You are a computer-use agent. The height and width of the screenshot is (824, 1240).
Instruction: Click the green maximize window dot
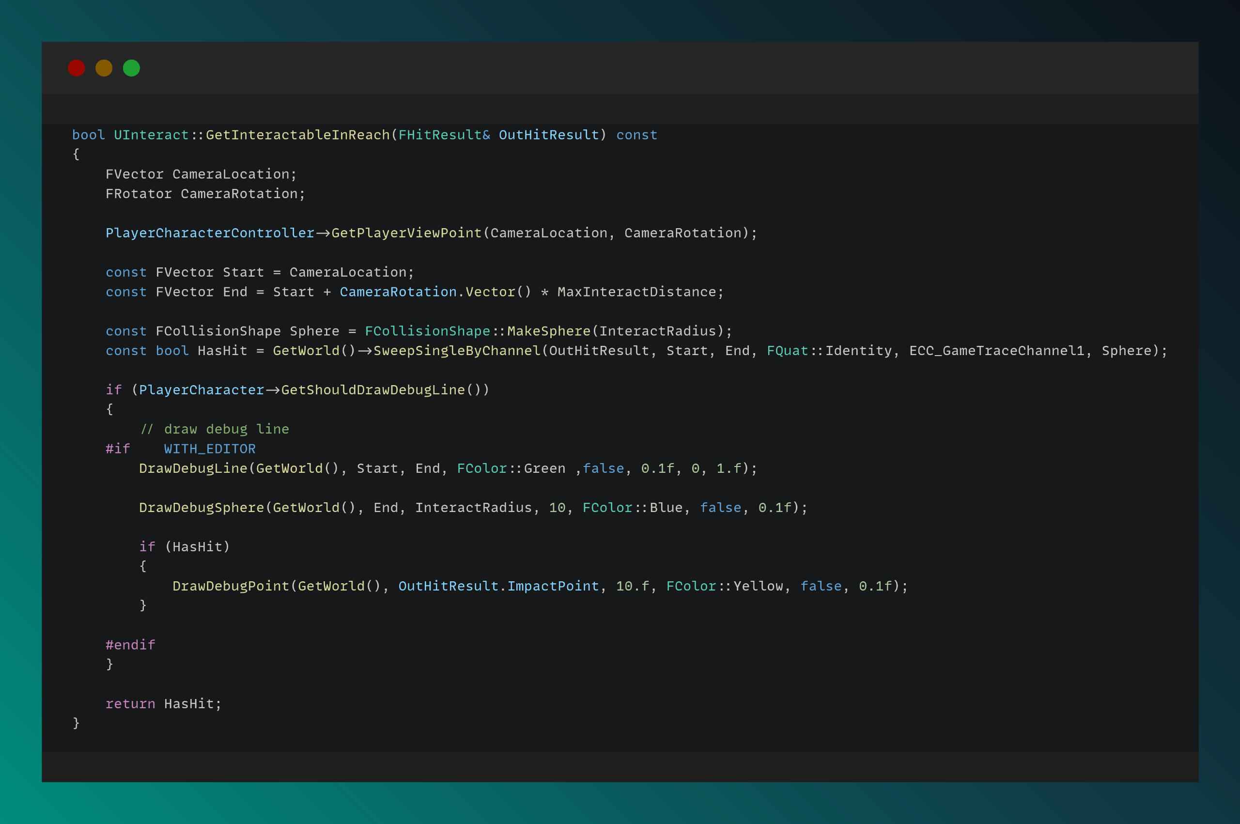pos(131,68)
